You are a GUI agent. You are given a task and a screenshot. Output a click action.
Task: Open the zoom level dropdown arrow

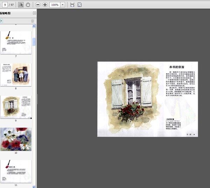[x=63, y=5]
